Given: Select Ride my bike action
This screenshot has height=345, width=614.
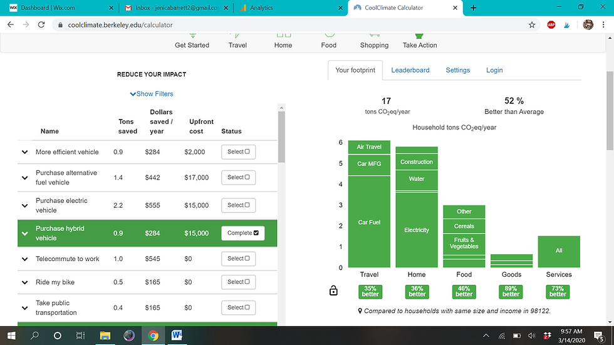Looking at the screenshot, I should pos(239,282).
